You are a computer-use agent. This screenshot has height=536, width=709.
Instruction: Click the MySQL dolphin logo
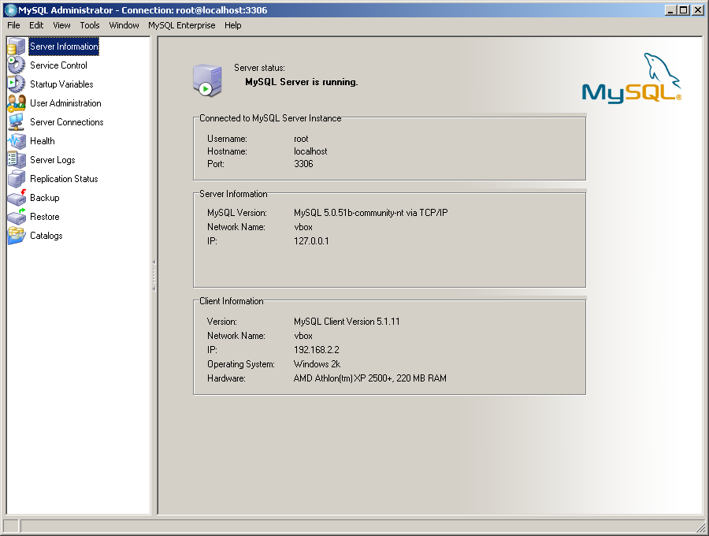(x=632, y=79)
